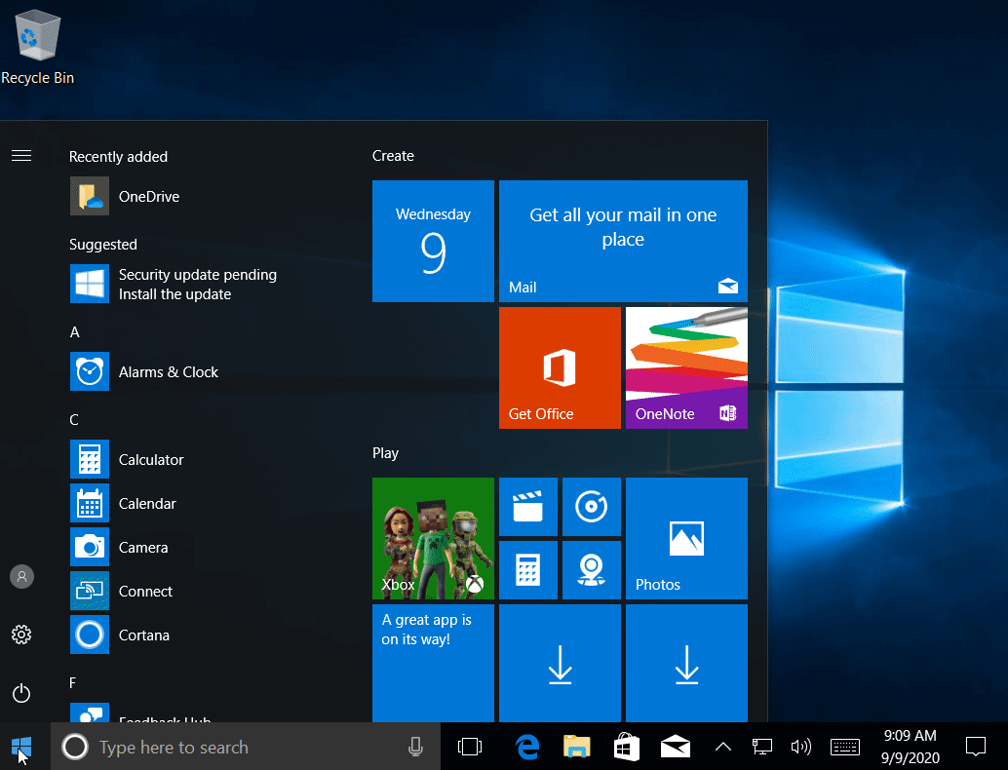
Task: Click the 'A great app is on its way!' tile
Action: [x=433, y=663]
